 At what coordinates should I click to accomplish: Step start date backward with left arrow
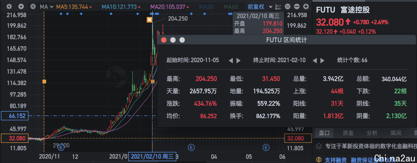[x=231, y=60]
